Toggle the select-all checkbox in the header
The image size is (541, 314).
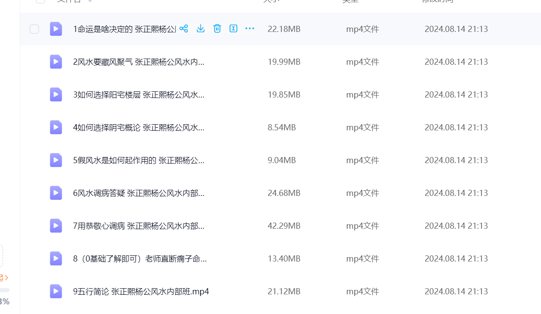point(40,1)
